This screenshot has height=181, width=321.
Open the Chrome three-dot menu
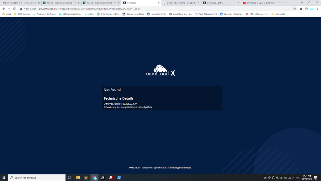(317, 9)
